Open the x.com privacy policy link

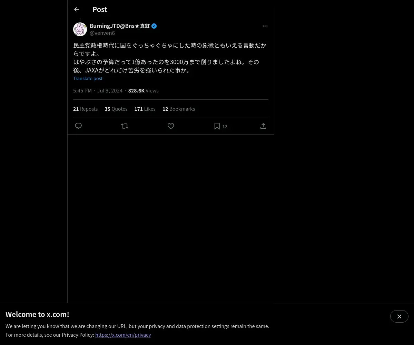pos(123,335)
